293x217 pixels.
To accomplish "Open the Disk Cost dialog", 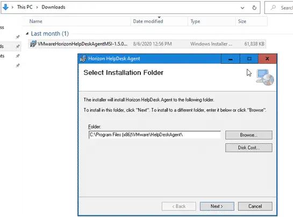I will click(249, 148).
